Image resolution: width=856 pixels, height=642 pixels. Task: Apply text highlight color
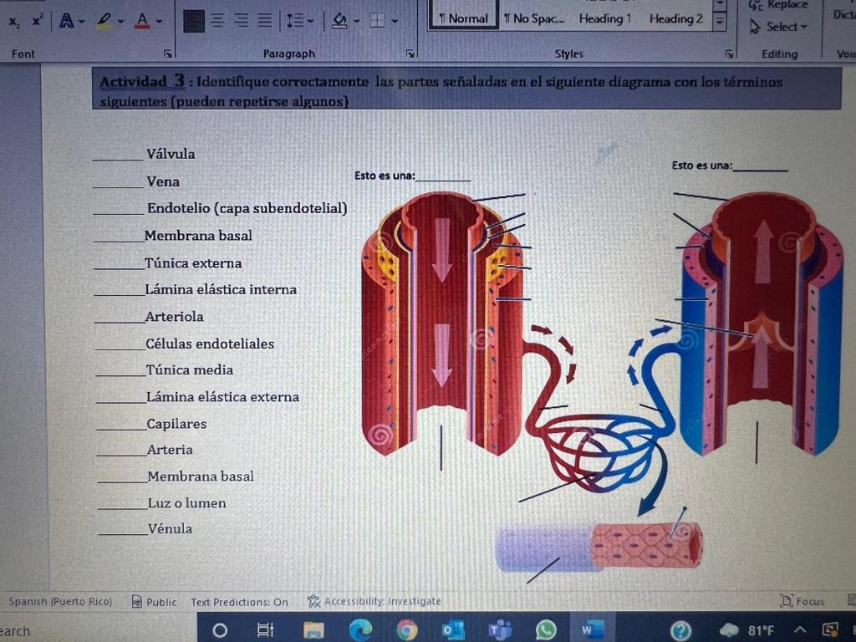coord(102,21)
